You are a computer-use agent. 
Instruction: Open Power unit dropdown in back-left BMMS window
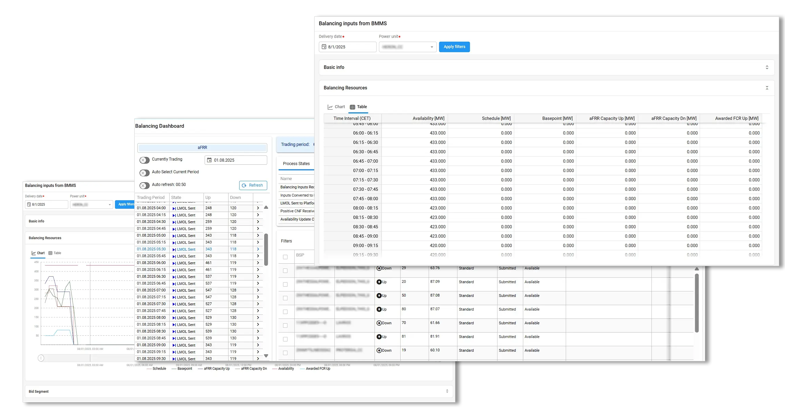point(91,204)
